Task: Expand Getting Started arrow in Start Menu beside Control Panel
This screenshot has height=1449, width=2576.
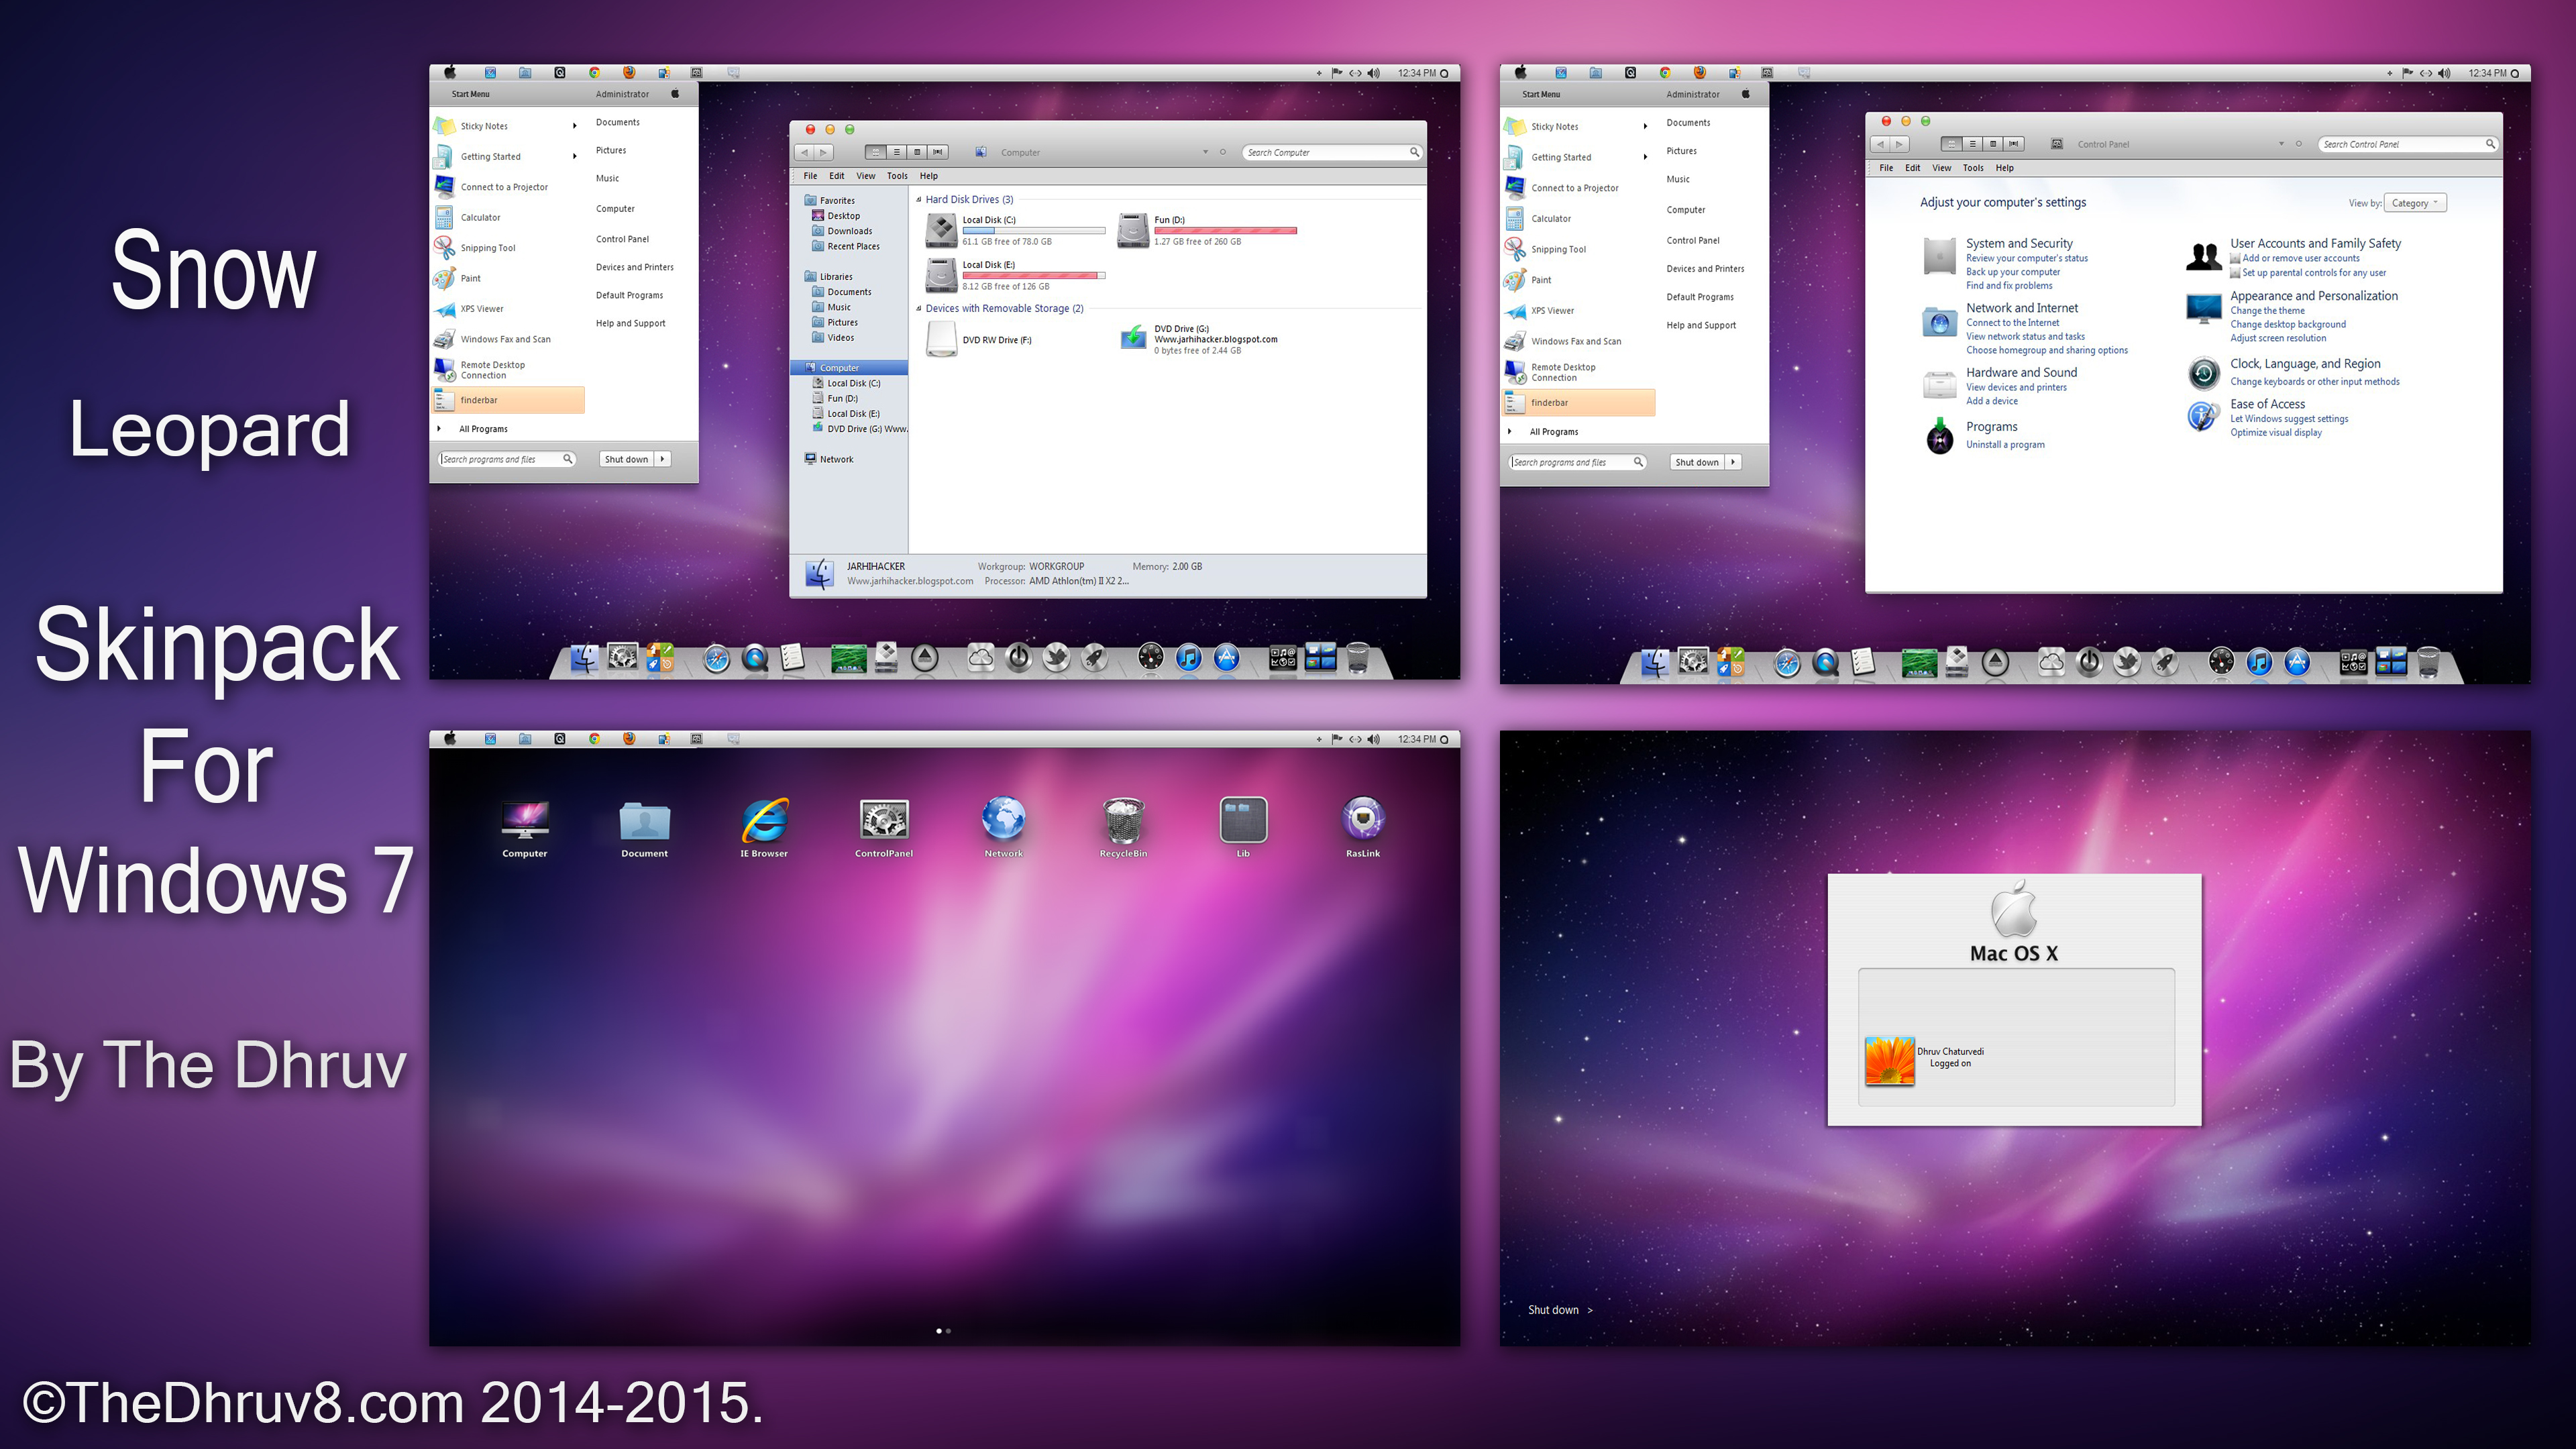Action: tap(1645, 157)
